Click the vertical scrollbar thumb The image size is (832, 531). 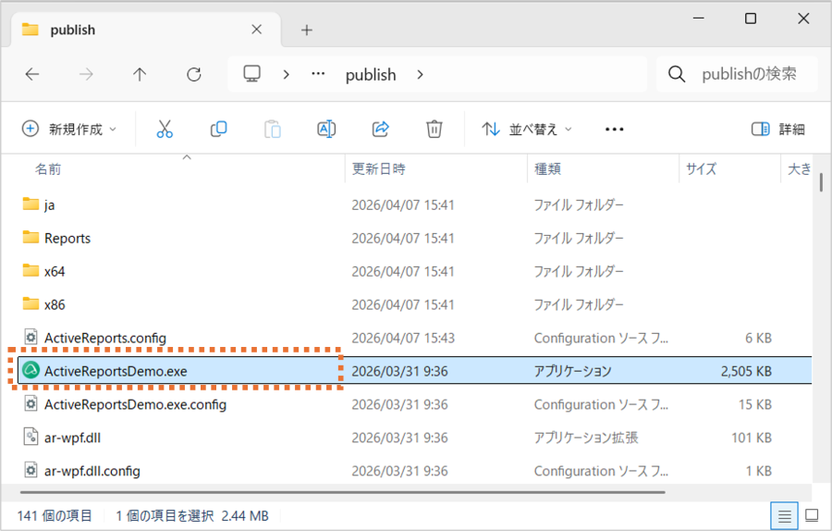click(x=821, y=181)
